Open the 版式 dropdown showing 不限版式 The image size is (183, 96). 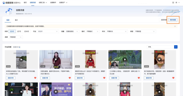tap(93, 31)
